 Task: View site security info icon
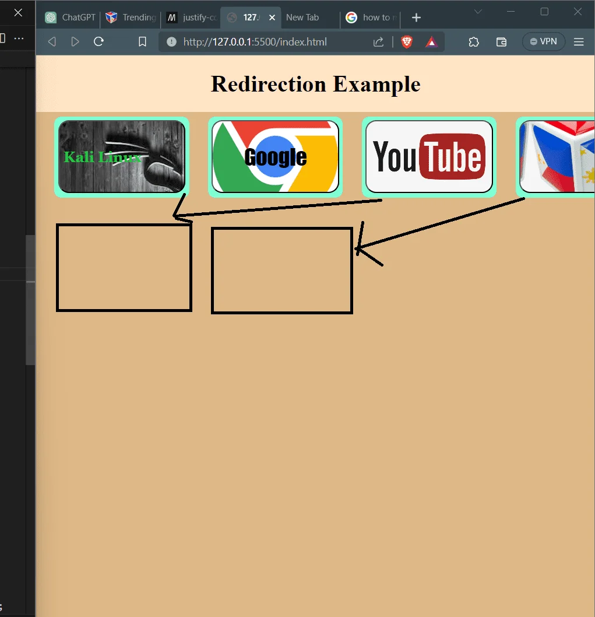pos(171,42)
